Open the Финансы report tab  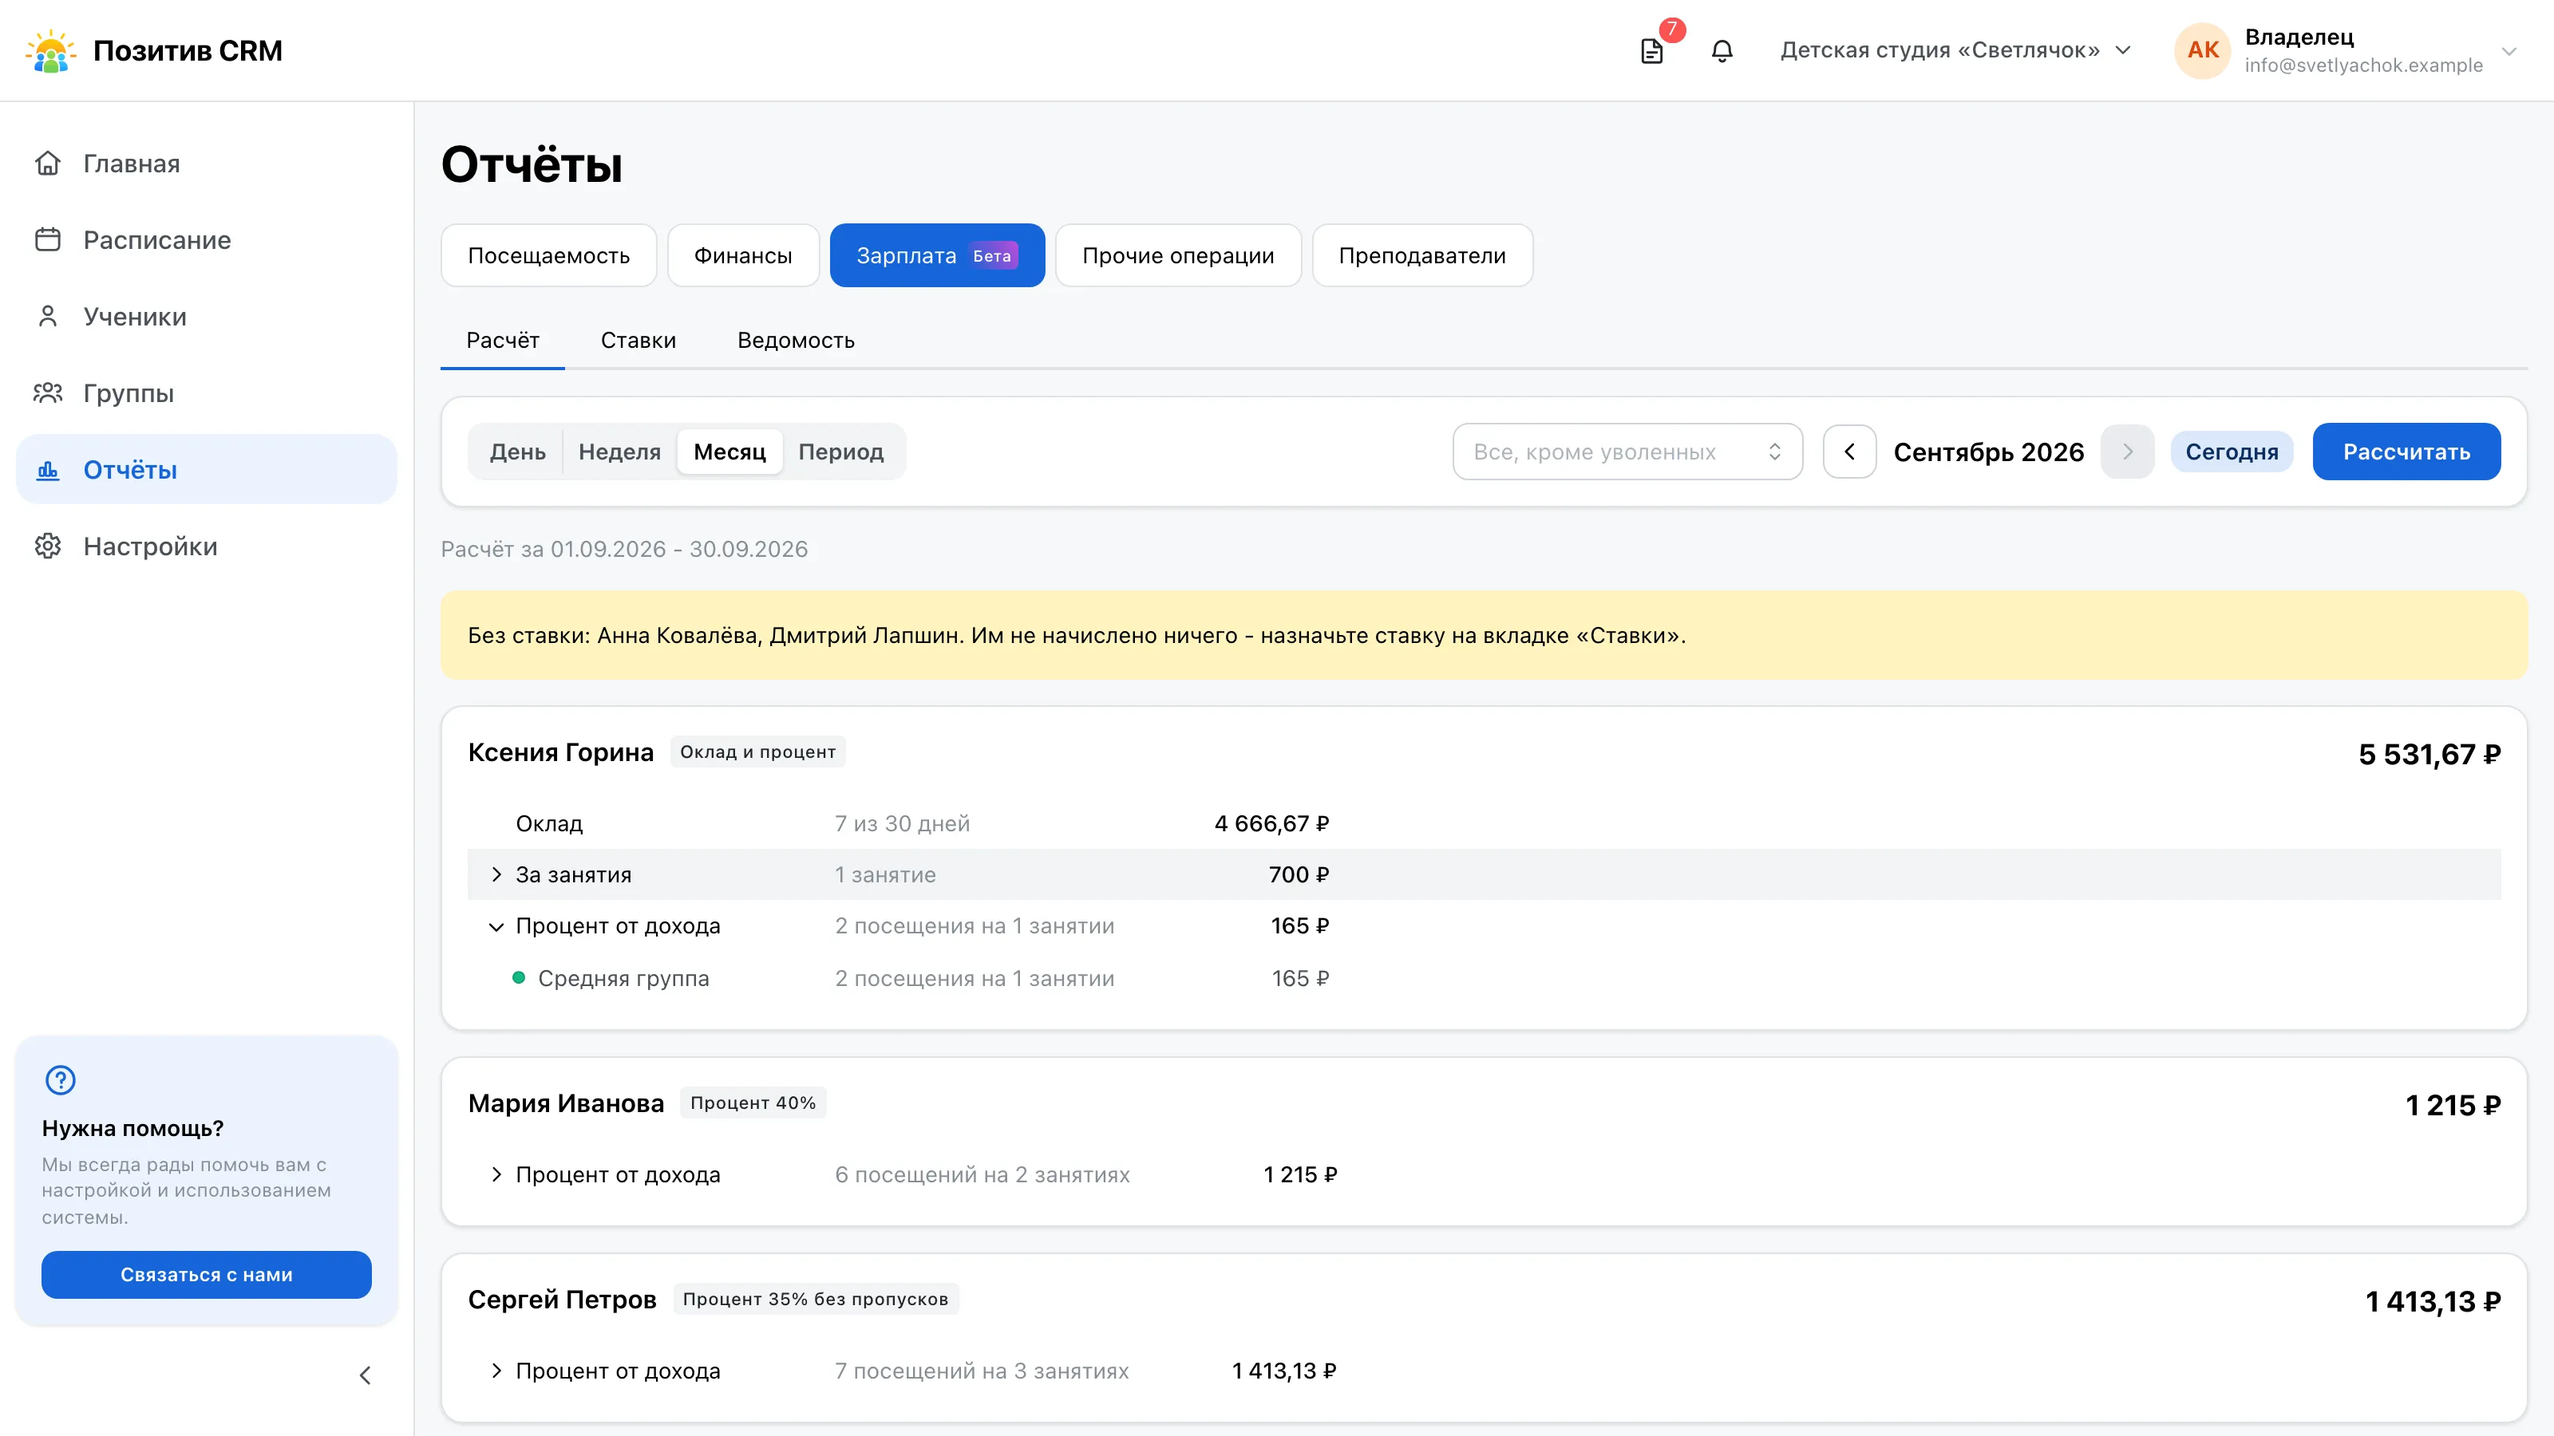742,255
